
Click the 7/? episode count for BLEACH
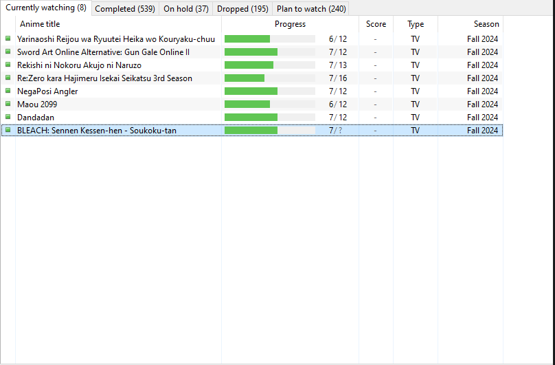[336, 131]
